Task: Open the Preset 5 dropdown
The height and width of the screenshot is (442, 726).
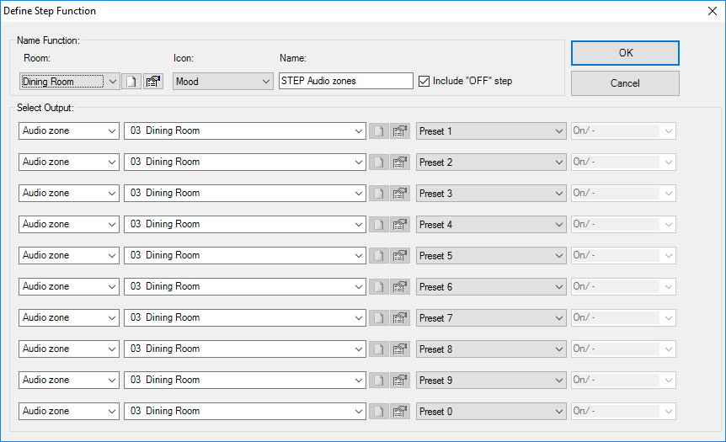Action: (x=491, y=255)
